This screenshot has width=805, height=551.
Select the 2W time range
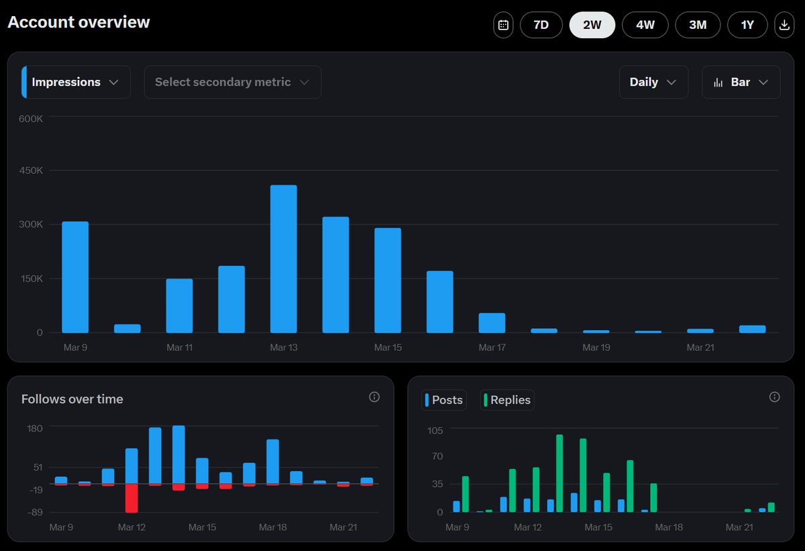click(592, 26)
